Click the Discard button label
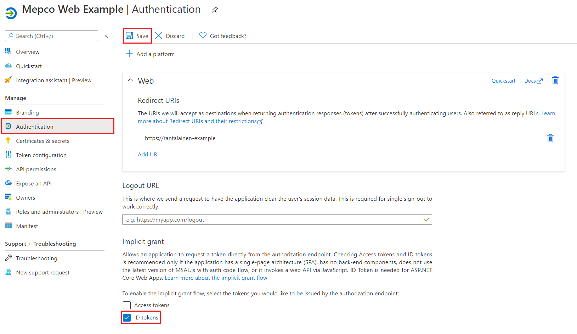577x334 pixels. tap(175, 36)
